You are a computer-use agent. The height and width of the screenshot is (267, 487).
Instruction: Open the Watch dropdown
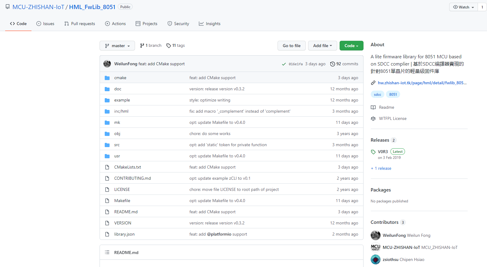tap(463, 7)
